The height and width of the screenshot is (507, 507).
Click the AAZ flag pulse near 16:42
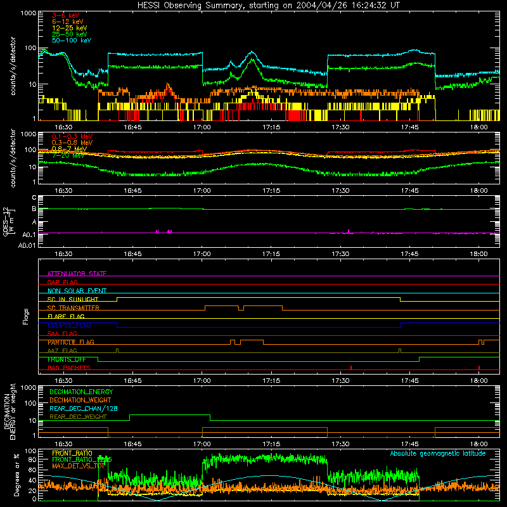click(117, 350)
